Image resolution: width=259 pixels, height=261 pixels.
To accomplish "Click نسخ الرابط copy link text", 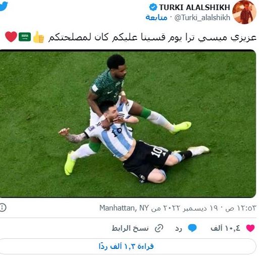I will point(130,228).
